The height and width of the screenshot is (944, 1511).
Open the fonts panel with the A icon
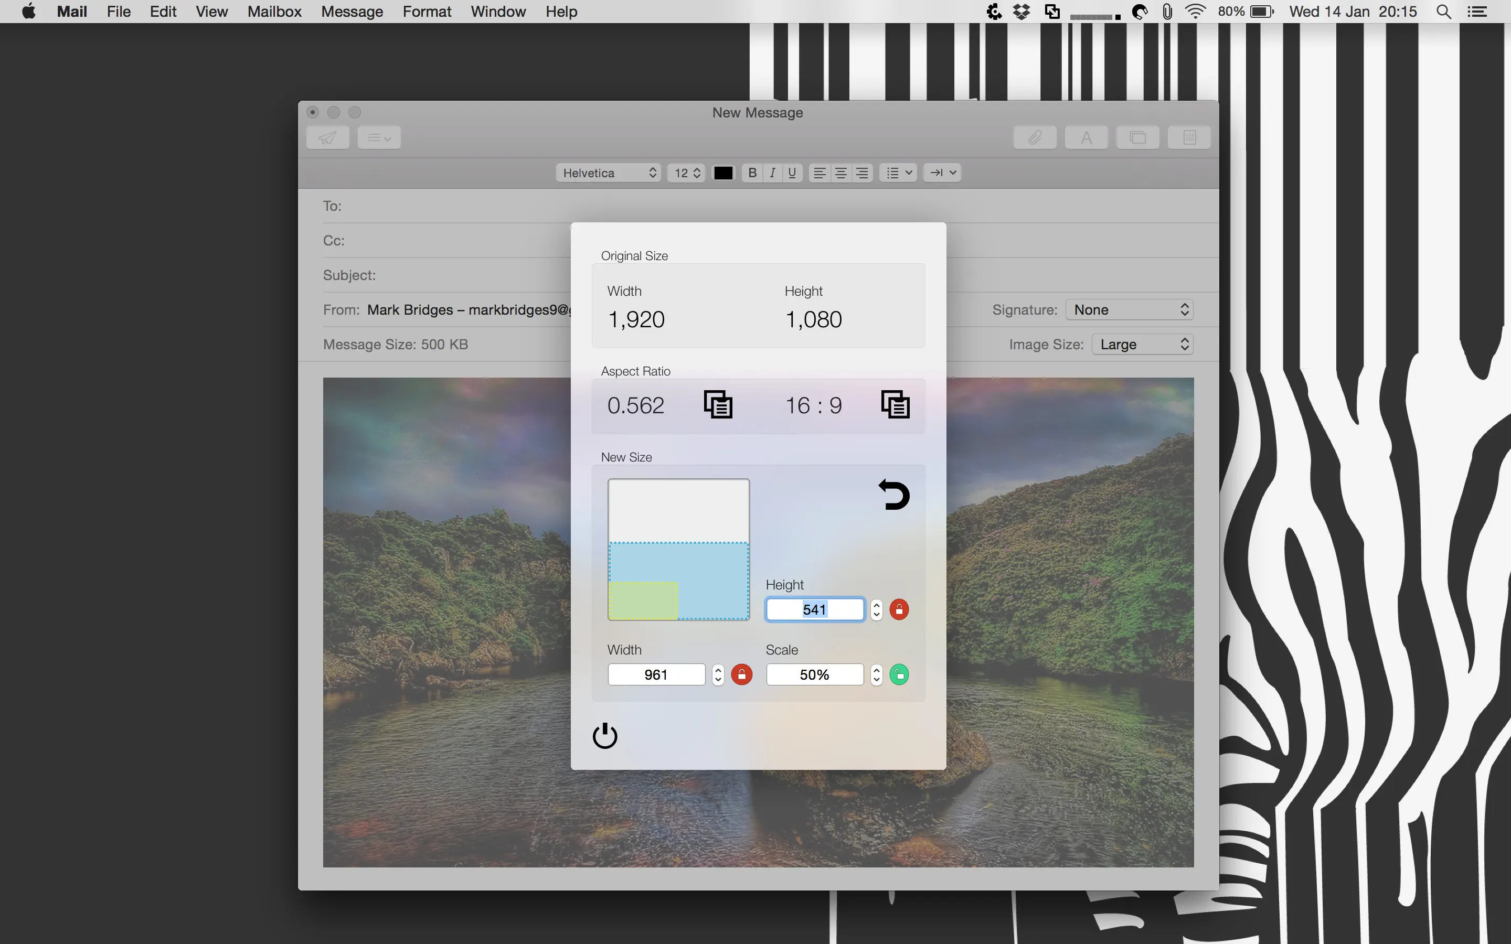1087,137
